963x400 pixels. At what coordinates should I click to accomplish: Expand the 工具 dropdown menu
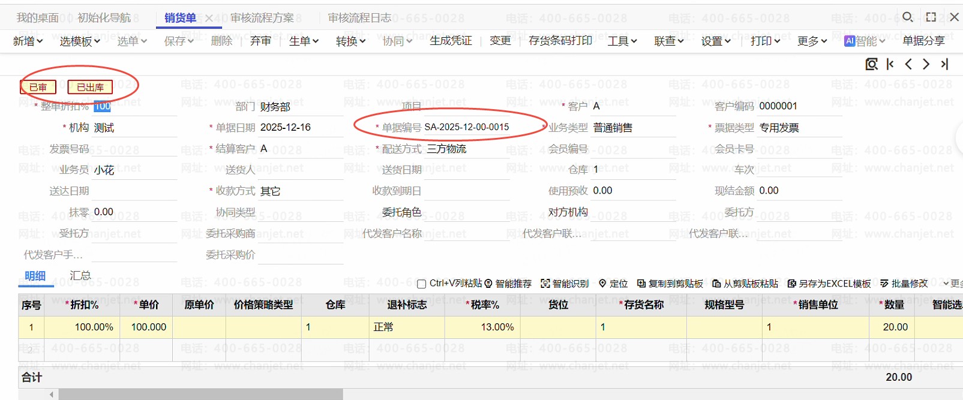[622, 41]
